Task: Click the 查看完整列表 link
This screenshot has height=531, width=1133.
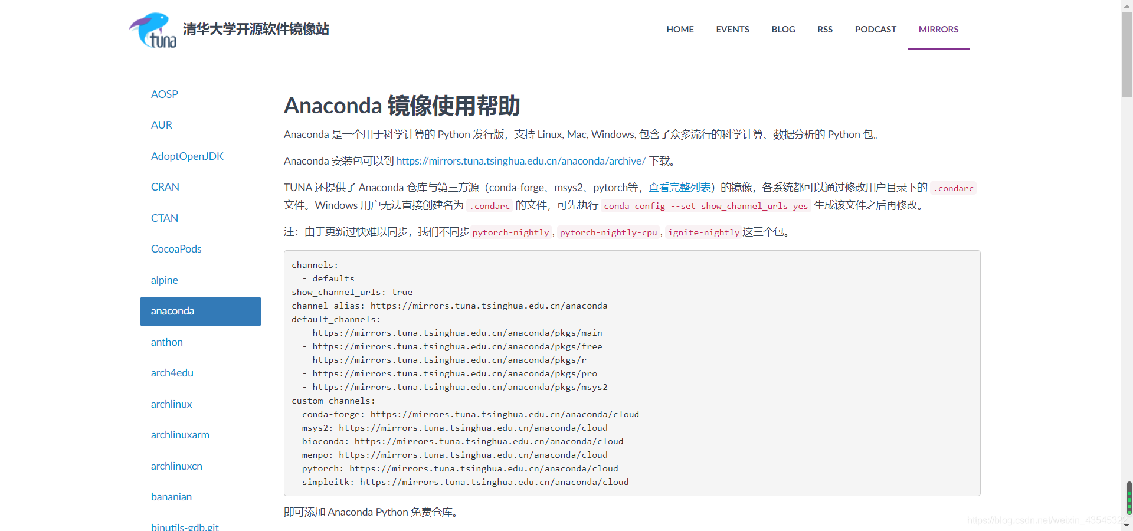Action: coord(680,188)
